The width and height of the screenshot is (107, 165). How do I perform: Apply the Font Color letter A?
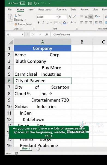coord(72,23)
